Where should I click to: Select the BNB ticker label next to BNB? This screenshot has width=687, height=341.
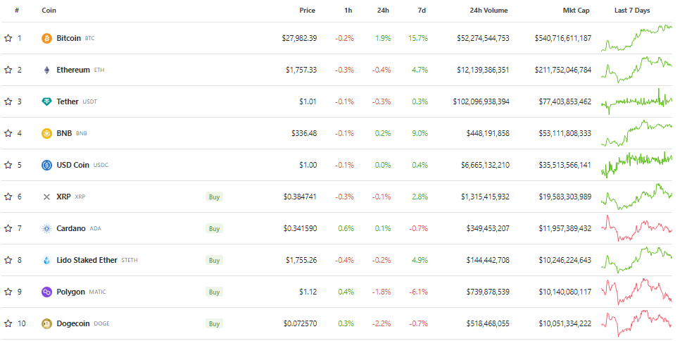click(82, 134)
